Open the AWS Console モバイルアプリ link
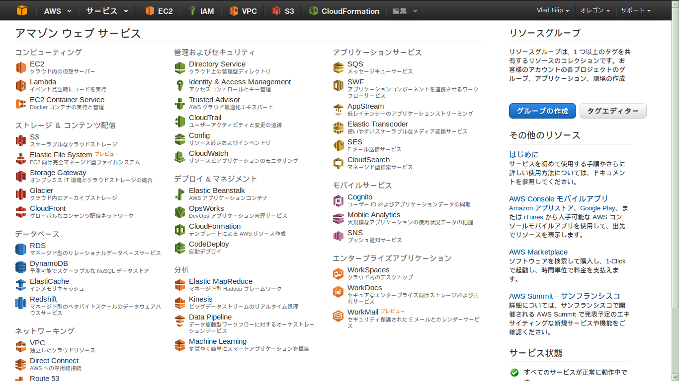Image resolution: width=679 pixels, height=381 pixels. [559, 198]
